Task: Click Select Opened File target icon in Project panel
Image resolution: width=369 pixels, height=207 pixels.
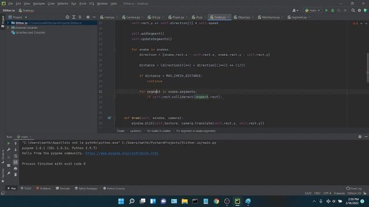Action: tap(67, 17)
